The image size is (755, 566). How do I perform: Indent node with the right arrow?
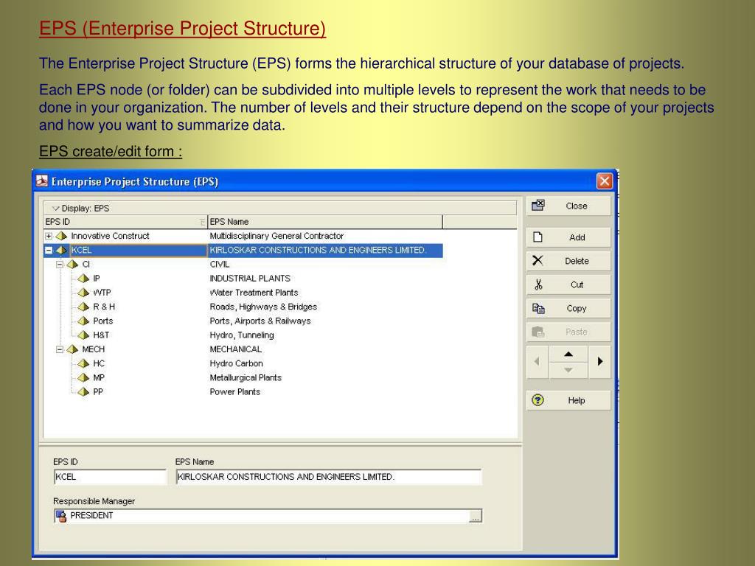[x=599, y=361]
